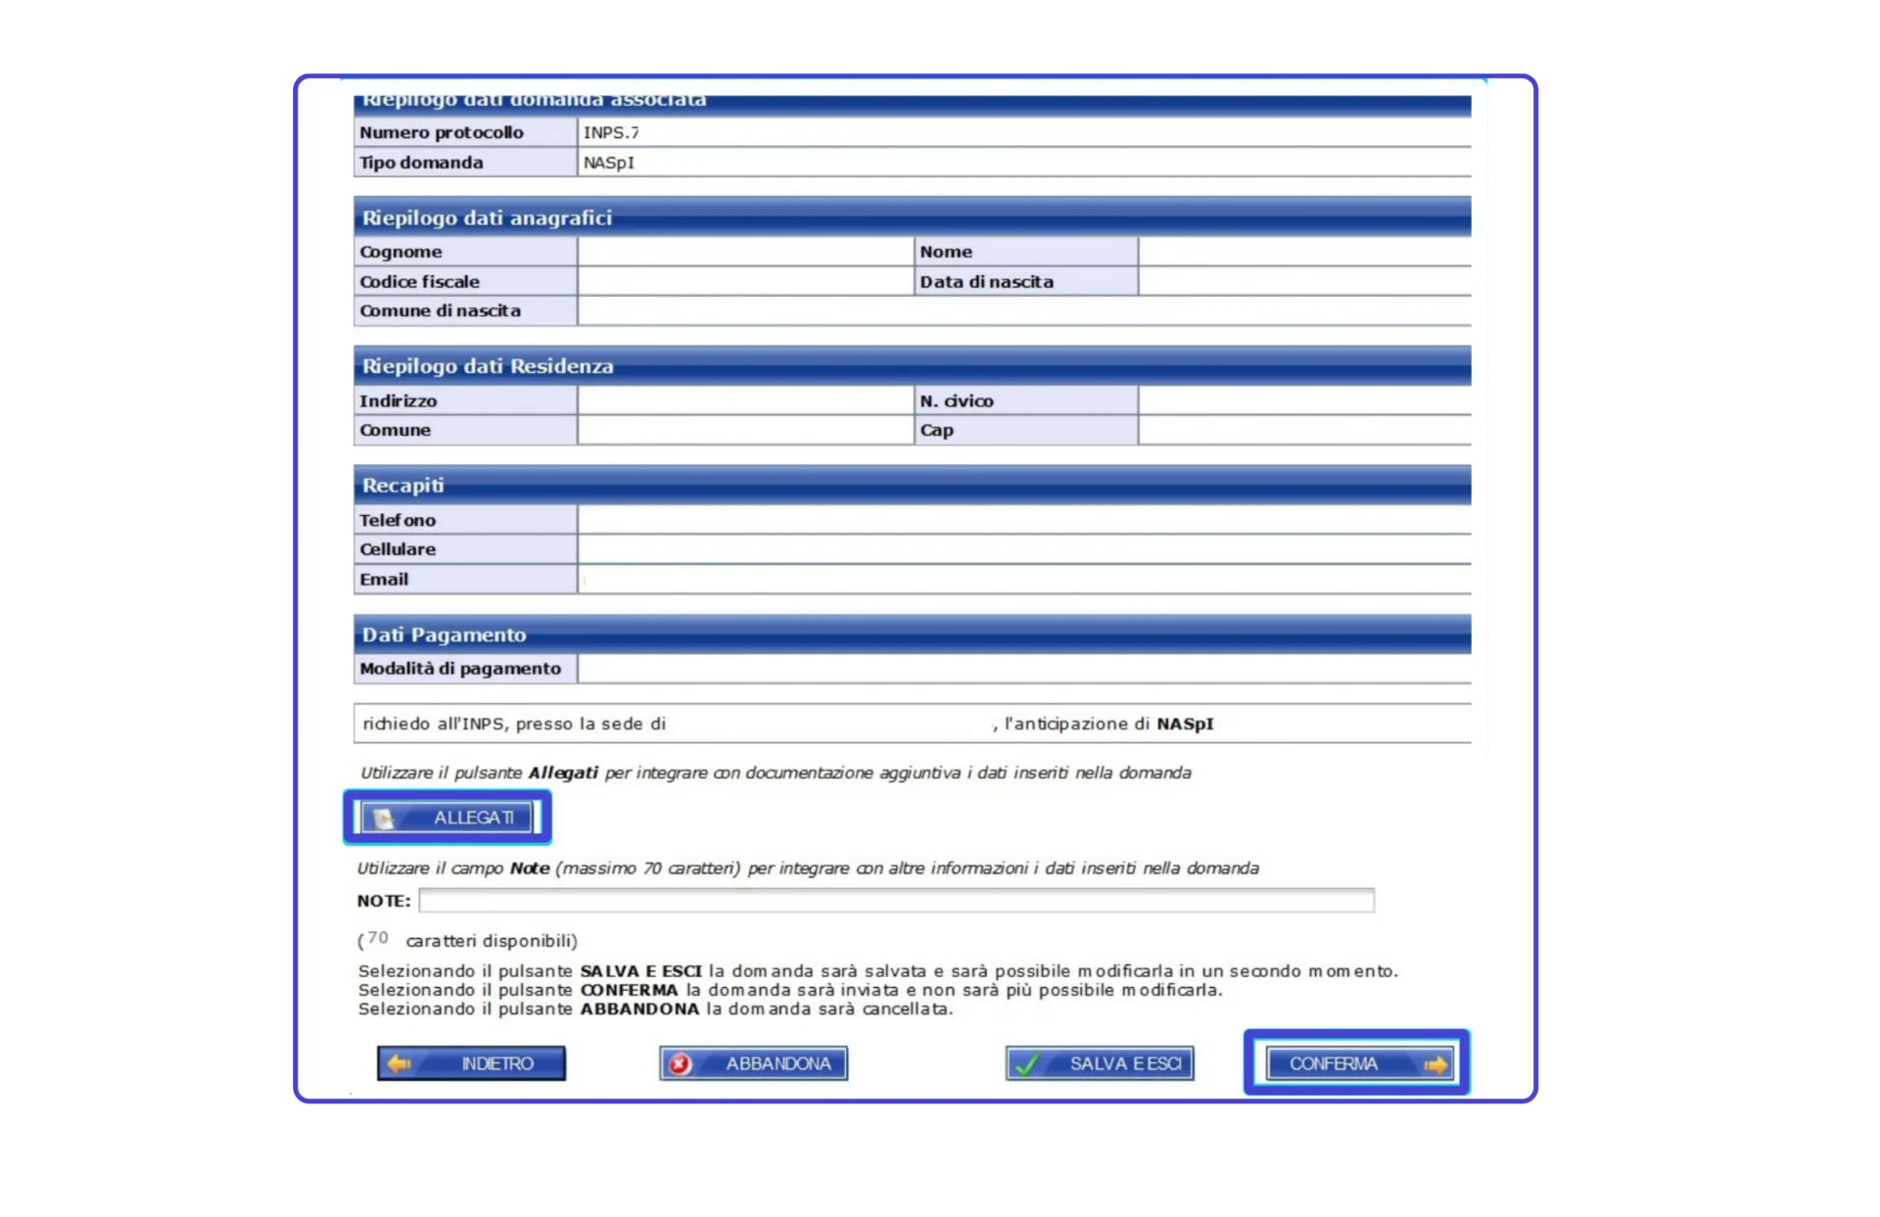Click the ALLEGATI attachments button
The image size is (1880, 1217).
click(x=446, y=818)
